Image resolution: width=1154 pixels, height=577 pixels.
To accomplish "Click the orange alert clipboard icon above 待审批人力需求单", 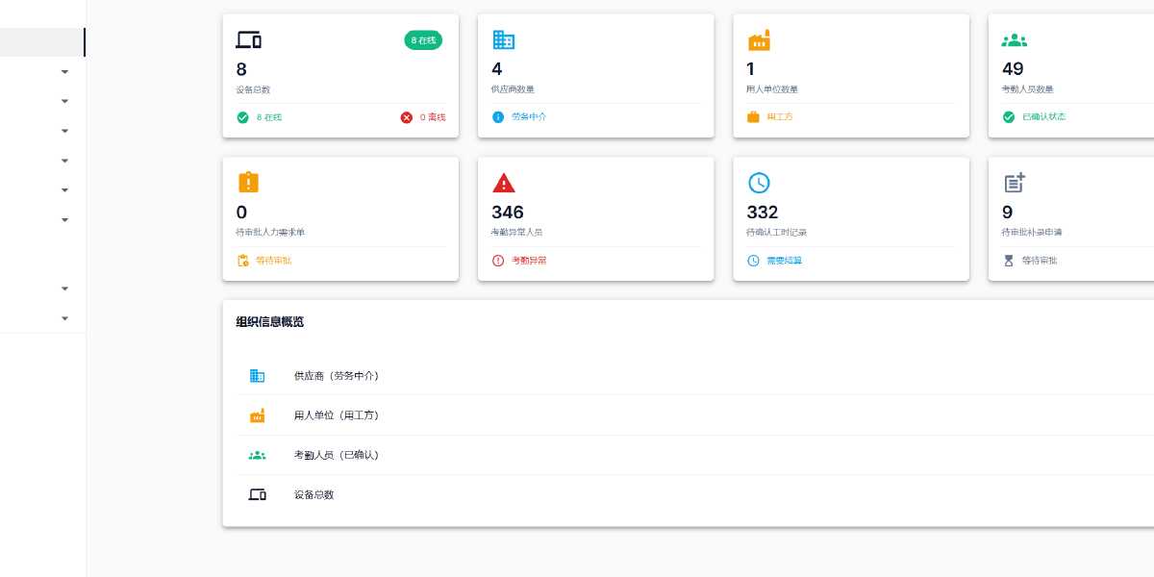I will click(x=248, y=183).
